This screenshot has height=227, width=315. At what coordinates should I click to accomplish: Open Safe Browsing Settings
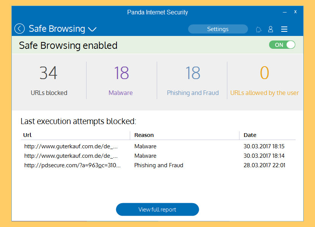coord(218,29)
